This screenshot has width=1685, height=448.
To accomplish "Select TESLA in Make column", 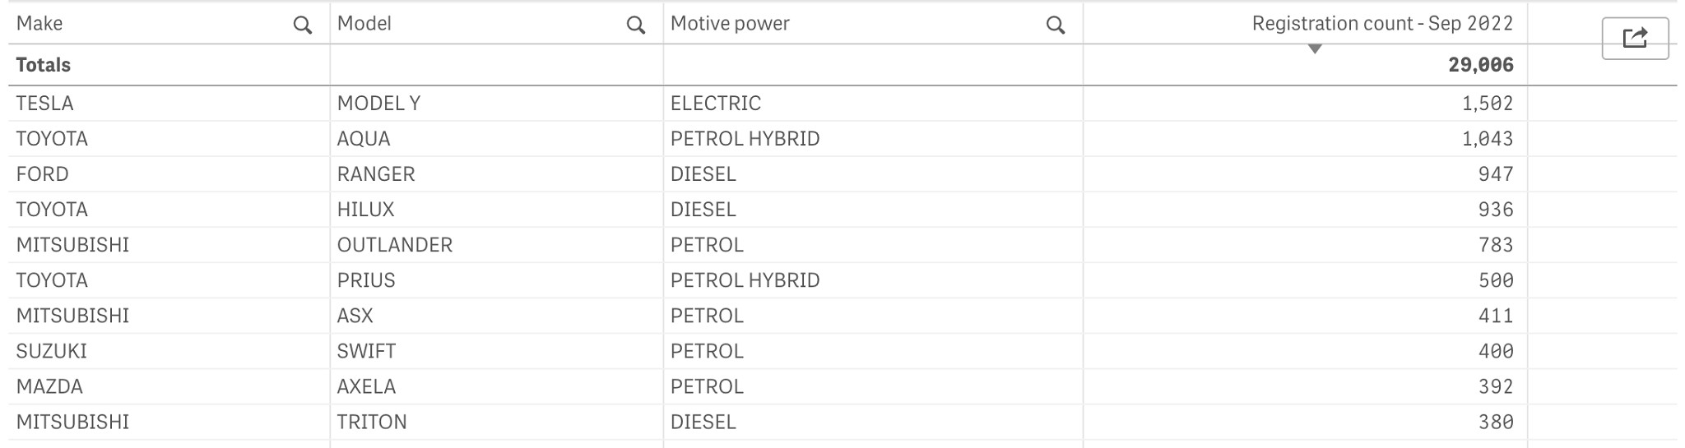I will [45, 104].
